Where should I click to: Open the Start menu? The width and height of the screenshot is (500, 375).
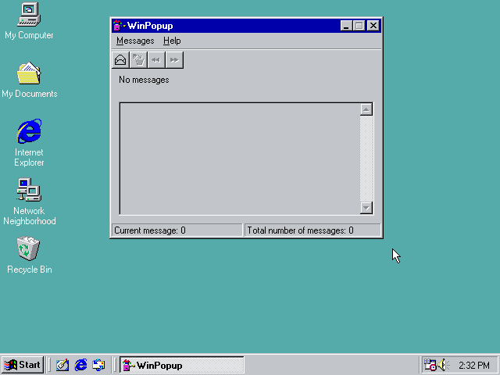[23, 365]
